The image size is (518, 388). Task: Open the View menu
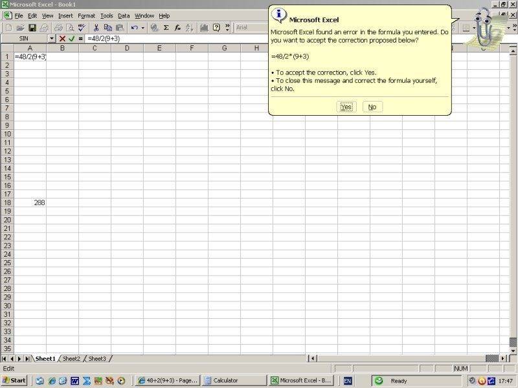click(47, 16)
